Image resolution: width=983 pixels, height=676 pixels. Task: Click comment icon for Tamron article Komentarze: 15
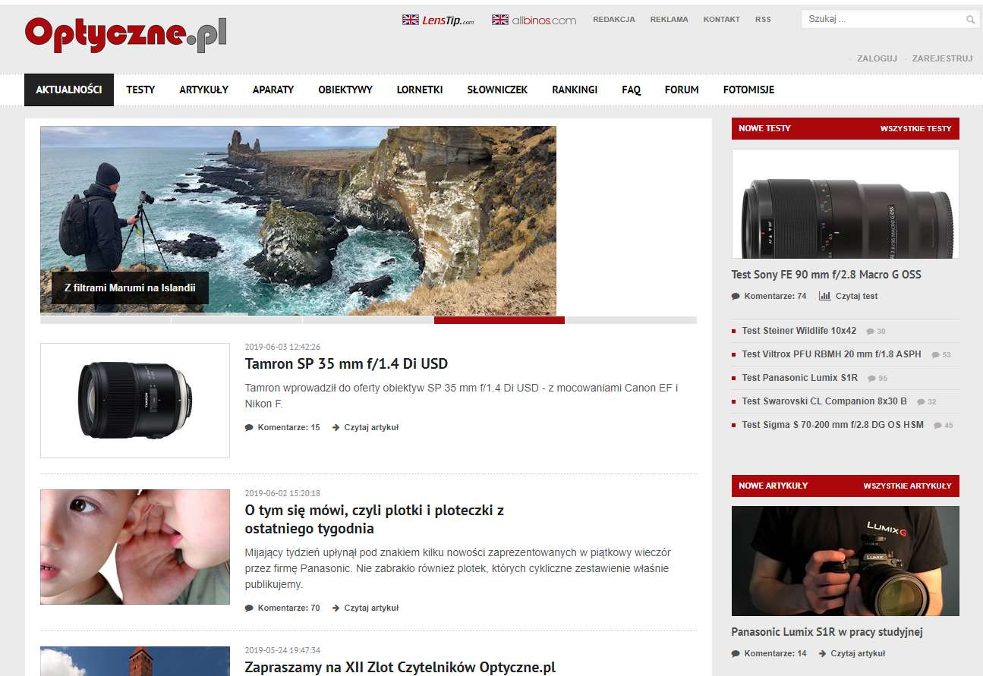click(x=249, y=427)
